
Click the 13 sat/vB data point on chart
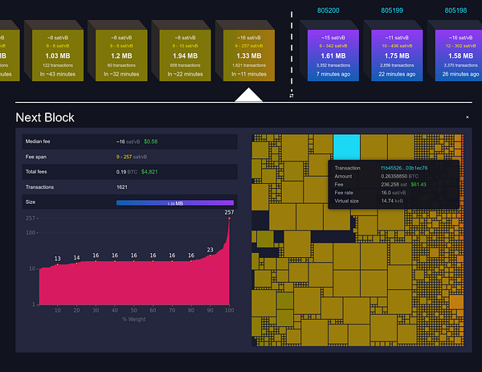[58, 264]
